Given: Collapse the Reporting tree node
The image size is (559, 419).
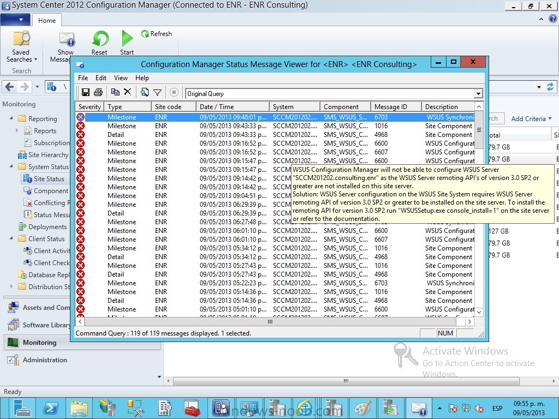Looking at the screenshot, I should (11, 118).
